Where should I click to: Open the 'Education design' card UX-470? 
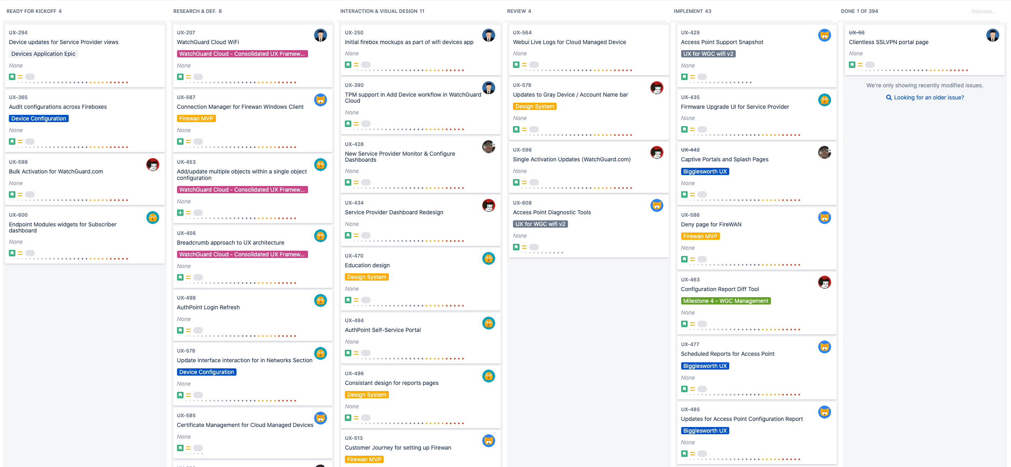click(x=367, y=265)
